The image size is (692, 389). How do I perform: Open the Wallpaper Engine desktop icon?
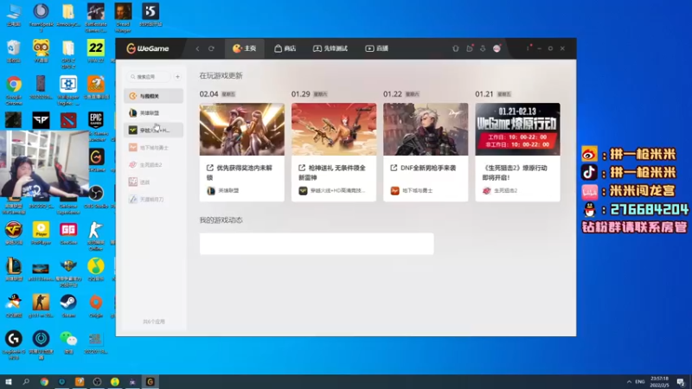tap(68, 91)
